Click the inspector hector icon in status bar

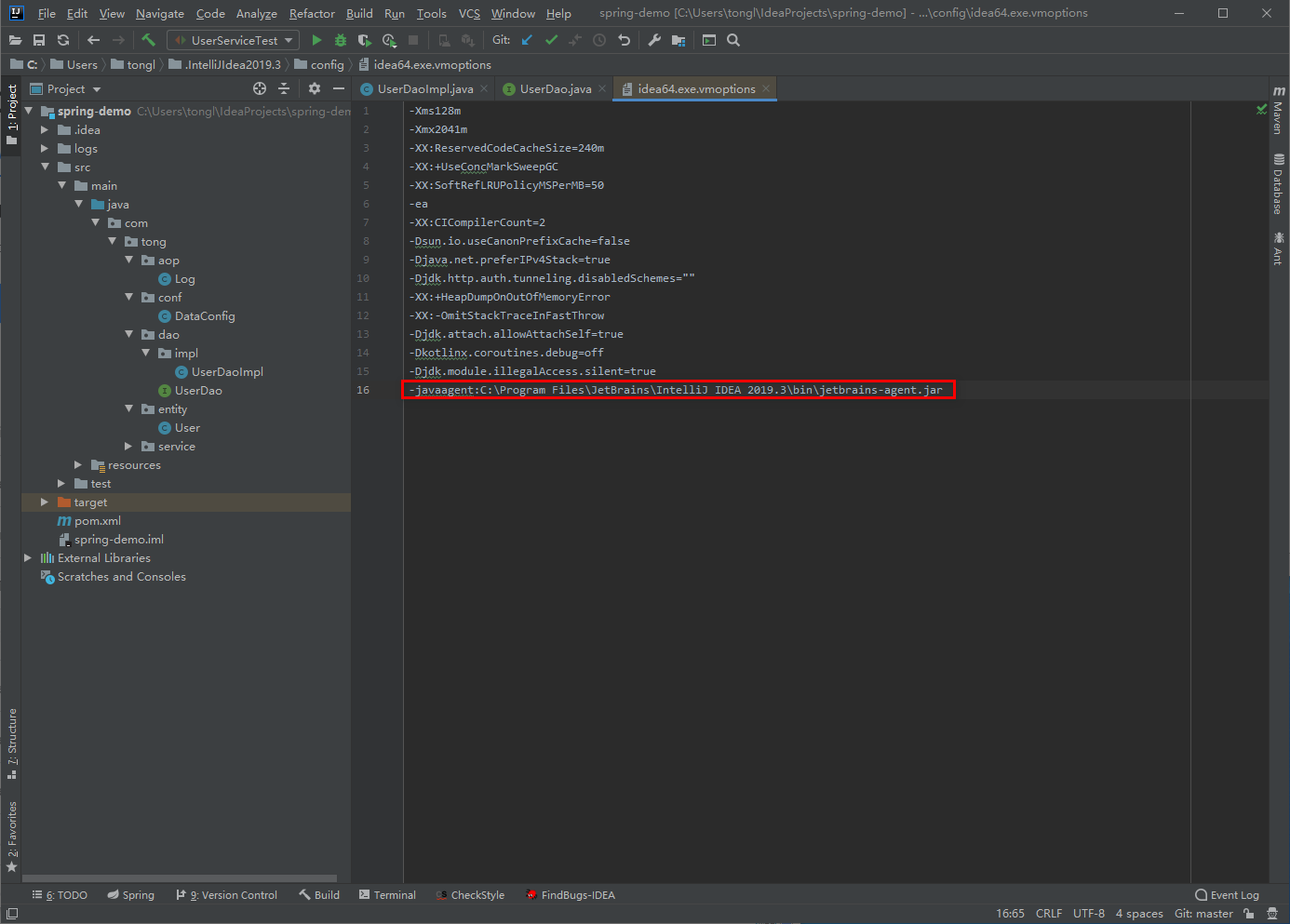pyautogui.click(x=1272, y=914)
